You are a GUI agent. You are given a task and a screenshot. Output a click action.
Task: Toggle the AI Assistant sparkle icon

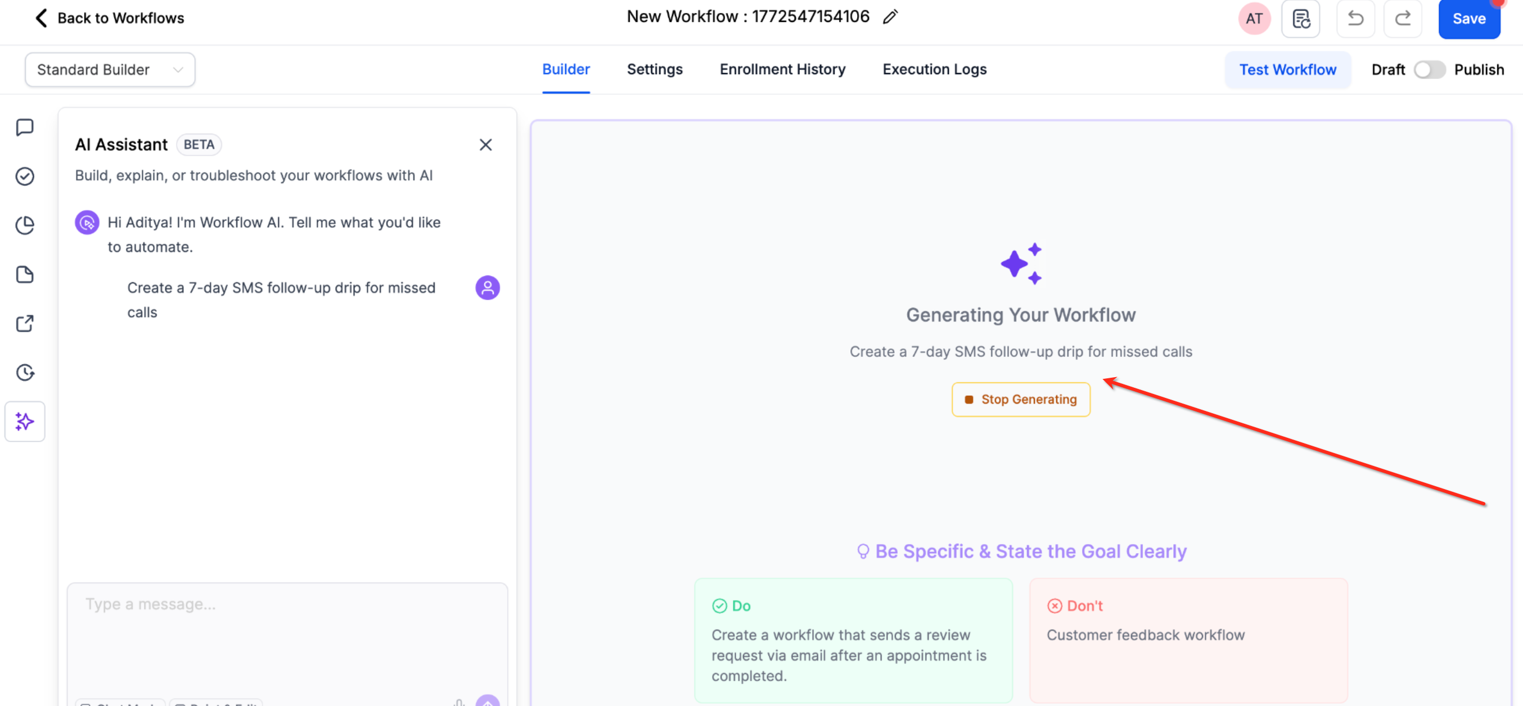tap(24, 421)
